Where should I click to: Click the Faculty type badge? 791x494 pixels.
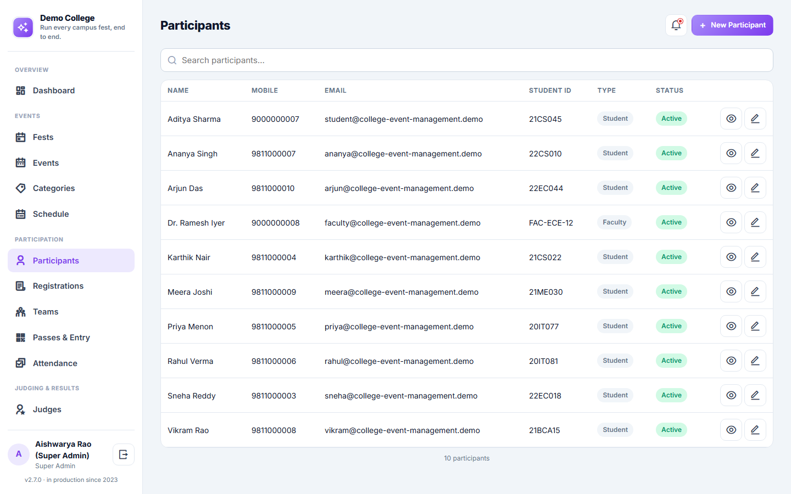(x=615, y=222)
